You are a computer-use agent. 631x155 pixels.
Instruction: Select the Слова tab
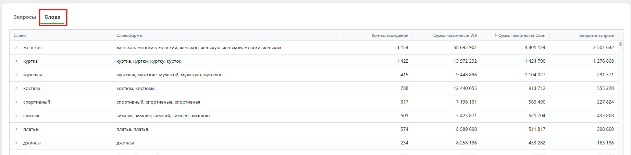point(52,17)
